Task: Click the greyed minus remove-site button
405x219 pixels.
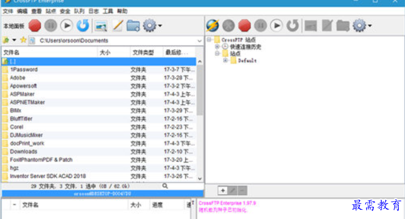Action: [x=242, y=191]
